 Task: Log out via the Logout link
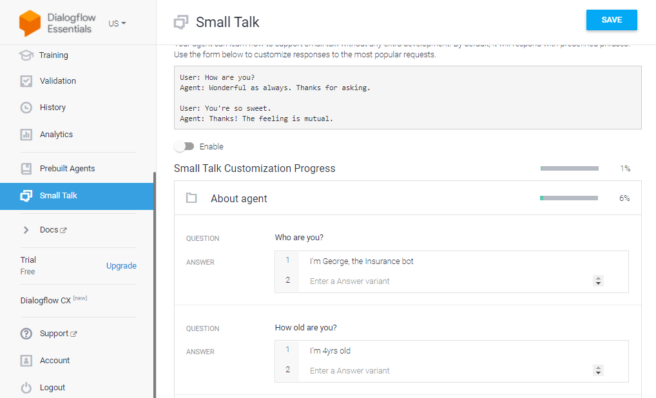52,388
